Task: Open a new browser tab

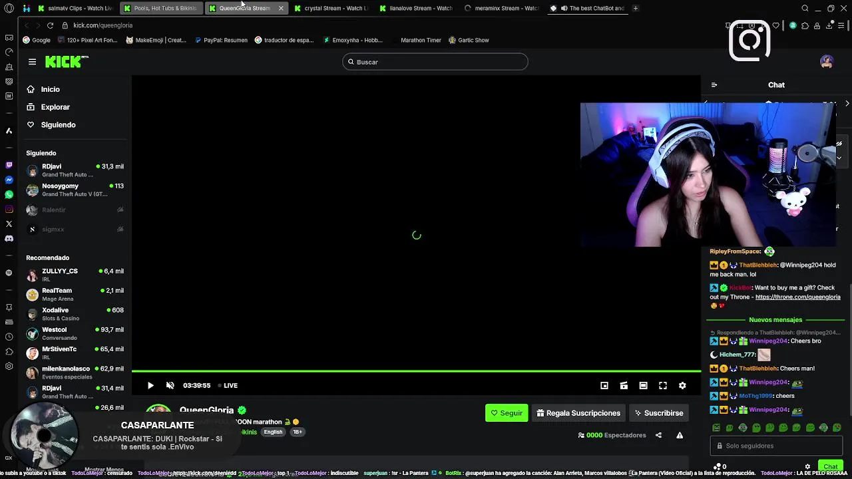Action: click(636, 8)
